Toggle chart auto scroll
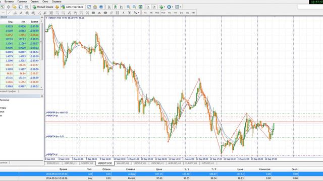This screenshot has height=181, width=323. [x=148, y=7]
